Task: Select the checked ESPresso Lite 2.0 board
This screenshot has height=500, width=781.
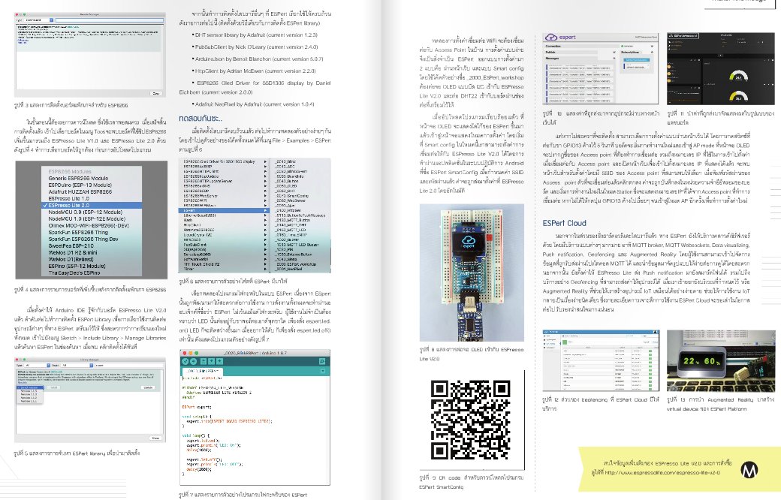Action: tap(92, 205)
